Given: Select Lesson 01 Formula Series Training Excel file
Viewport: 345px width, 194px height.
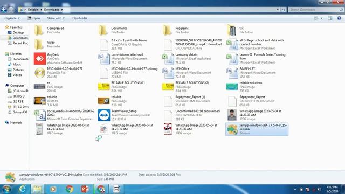Looking at the screenshot, I should [232, 59].
